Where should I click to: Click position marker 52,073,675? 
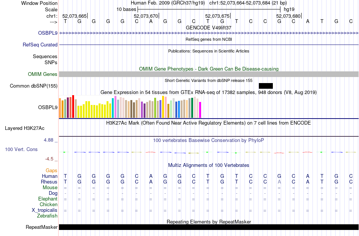[x=217, y=16]
